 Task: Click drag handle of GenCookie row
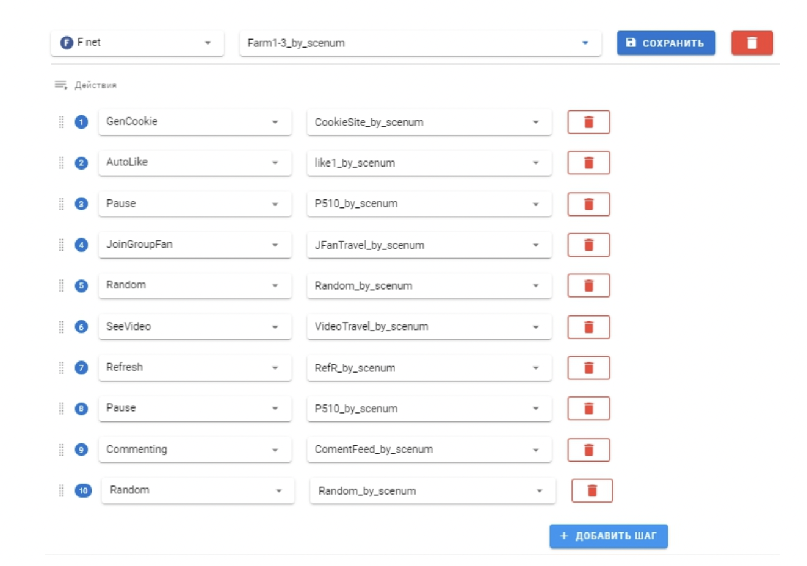(x=61, y=122)
